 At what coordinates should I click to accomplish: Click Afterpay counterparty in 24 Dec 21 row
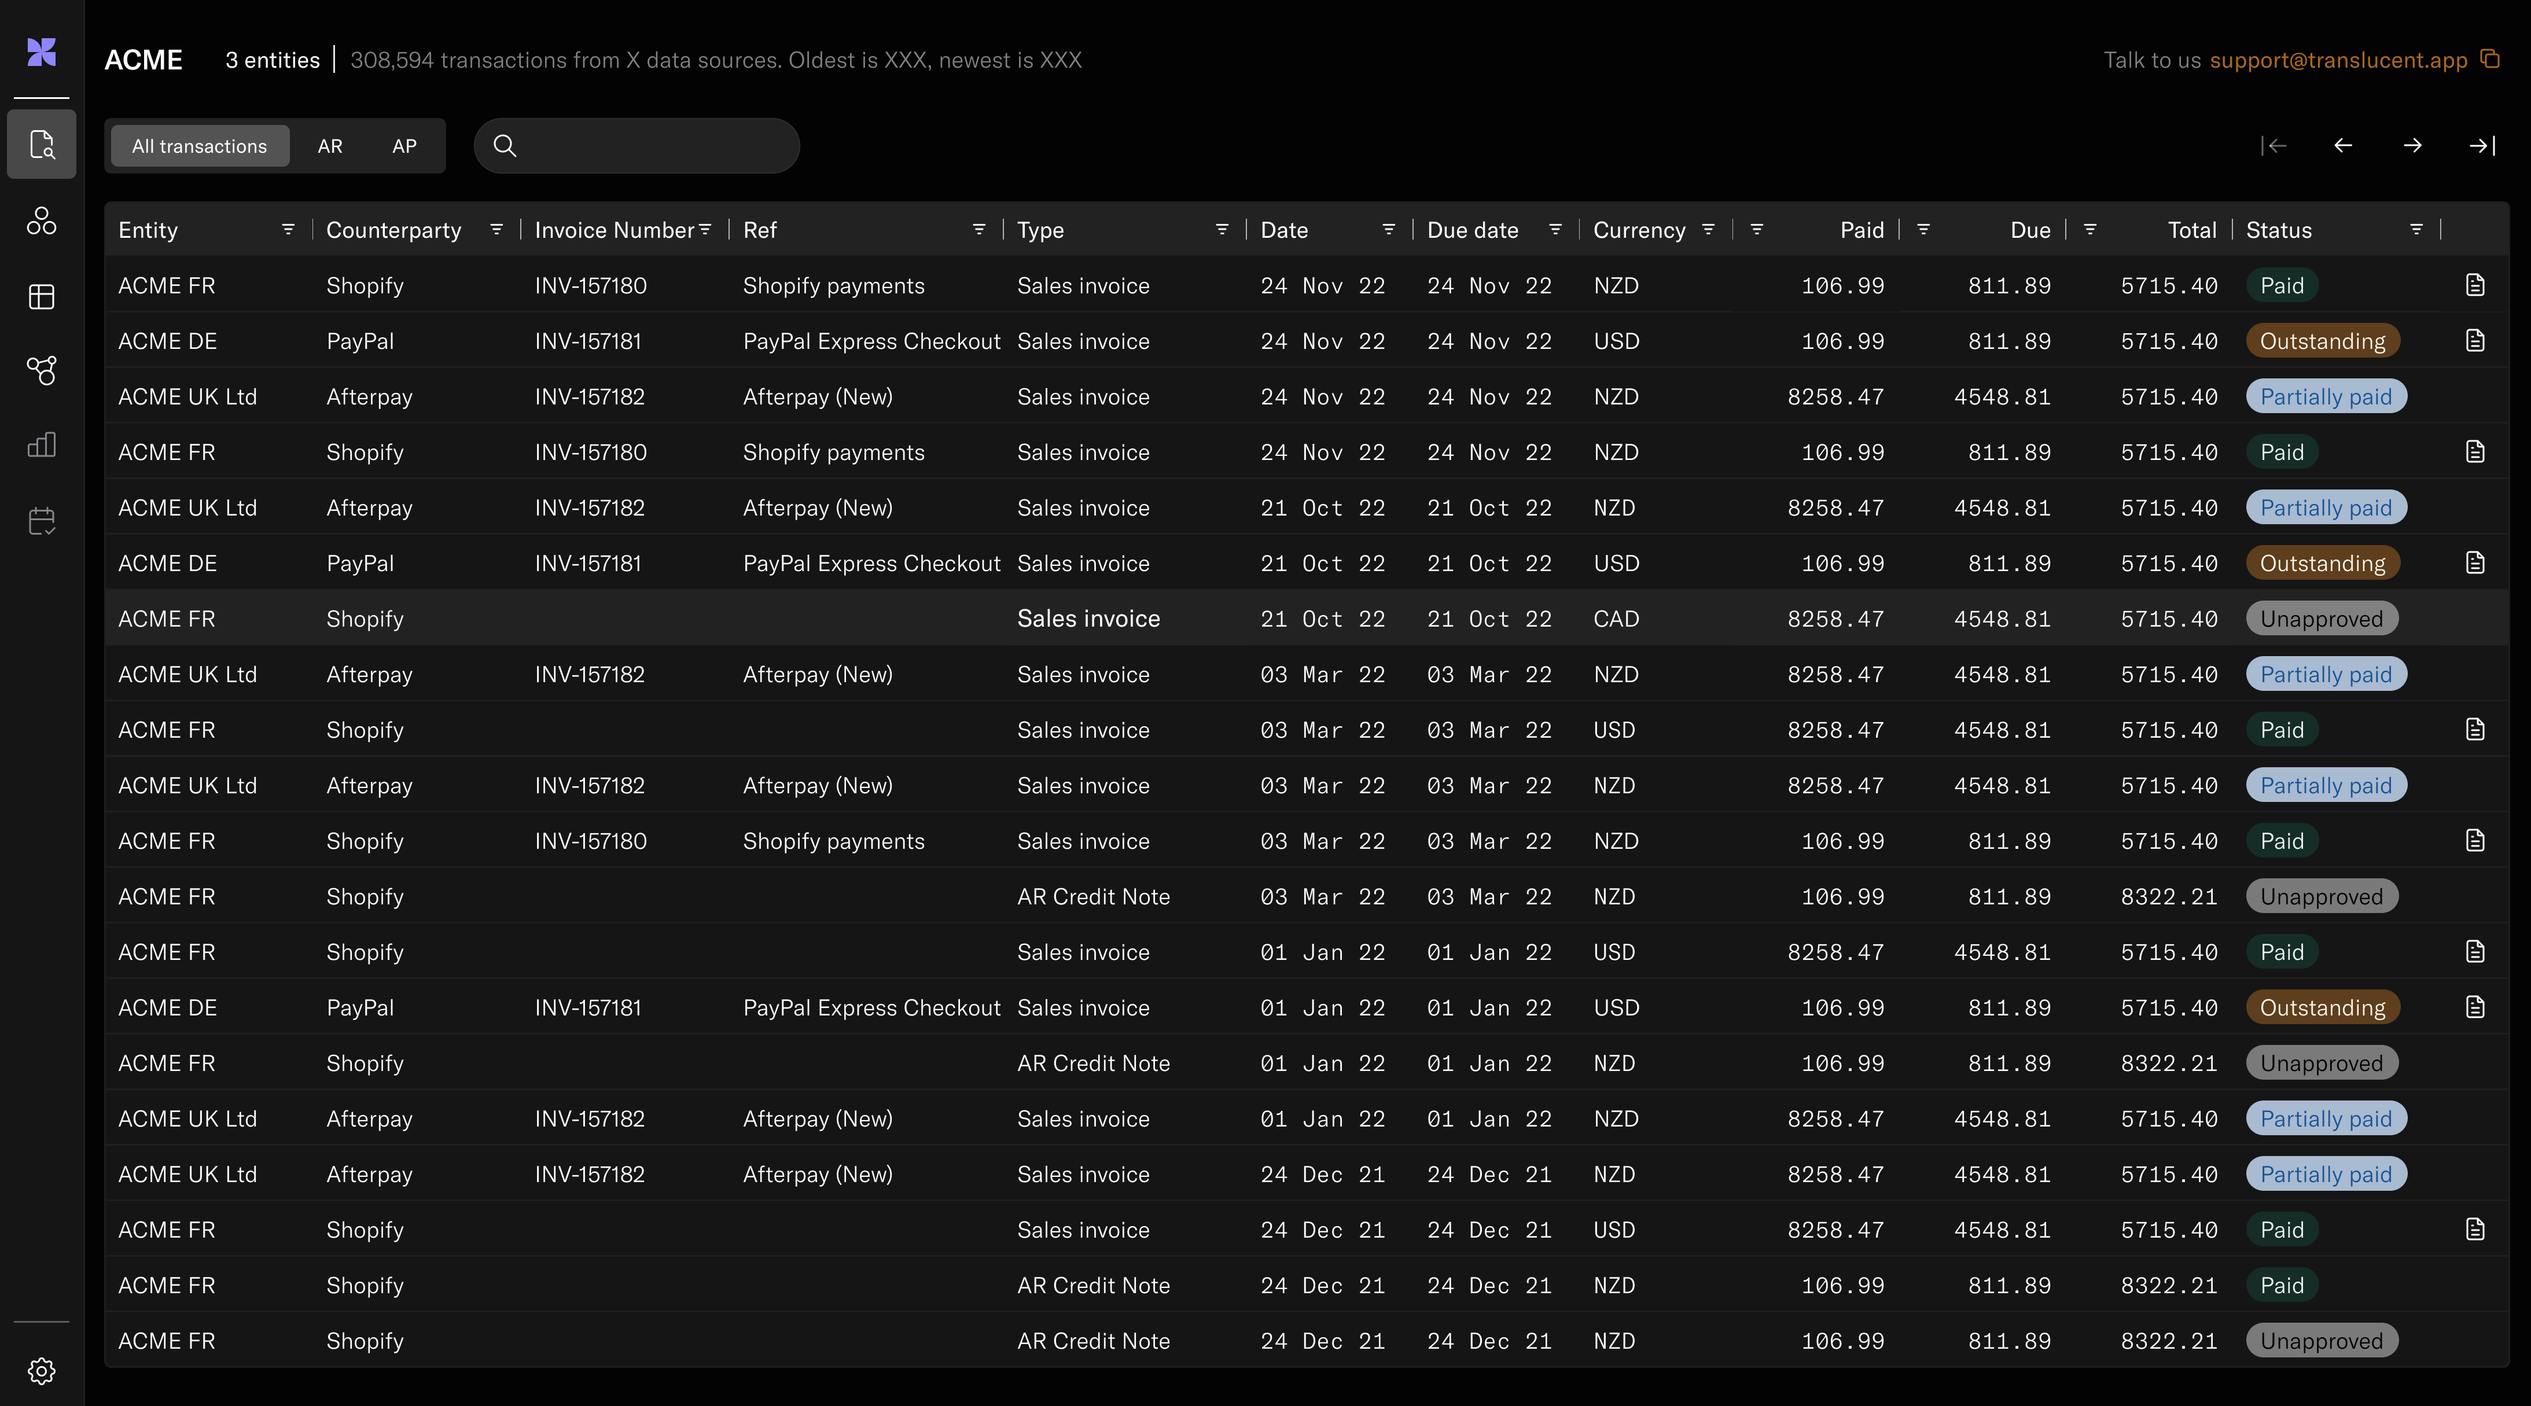click(369, 1174)
